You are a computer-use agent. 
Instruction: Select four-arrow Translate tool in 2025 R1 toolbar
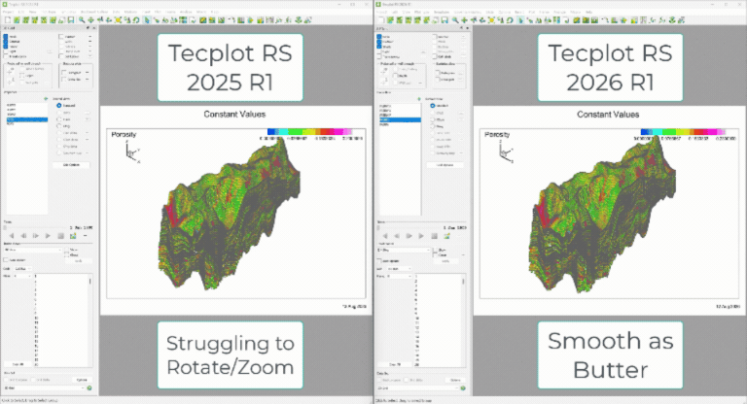[90, 20]
